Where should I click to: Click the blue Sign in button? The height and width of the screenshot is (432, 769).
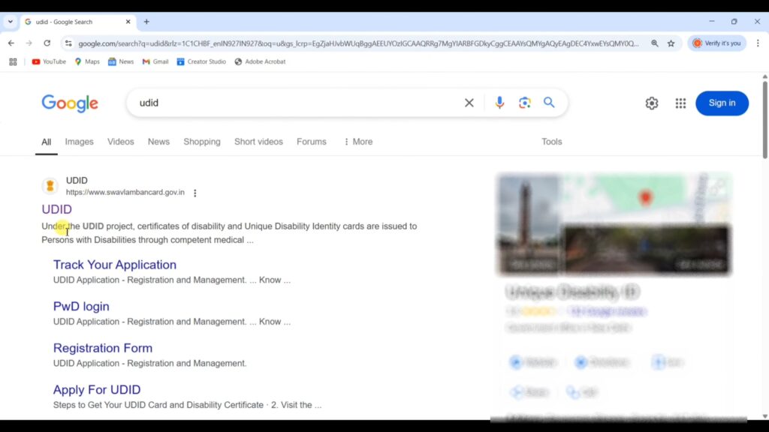point(722,103)
